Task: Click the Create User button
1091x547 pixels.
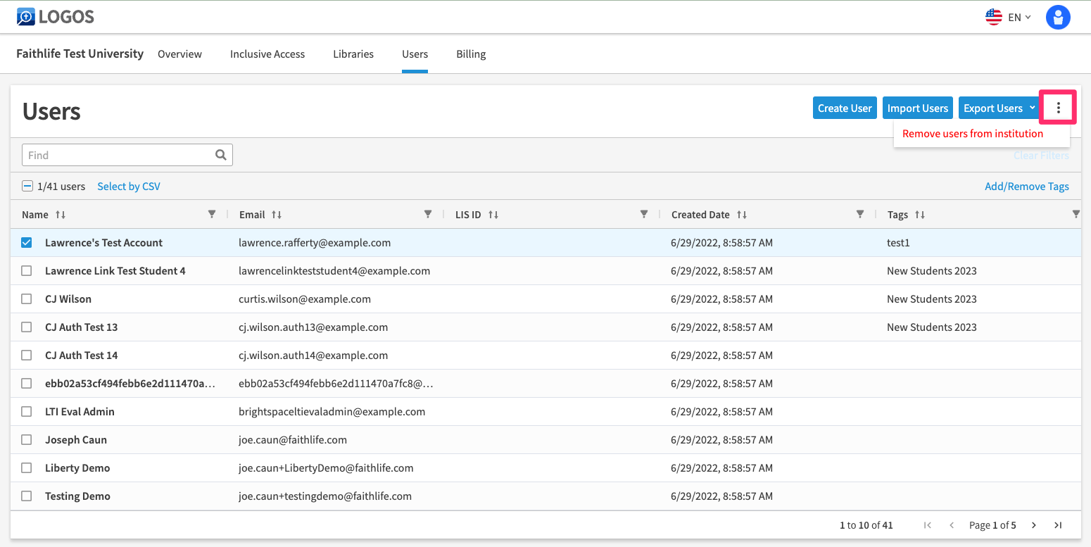Action: point(845,108)
